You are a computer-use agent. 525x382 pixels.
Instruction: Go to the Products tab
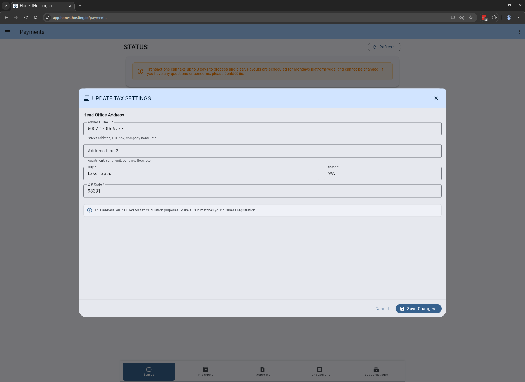205,371
